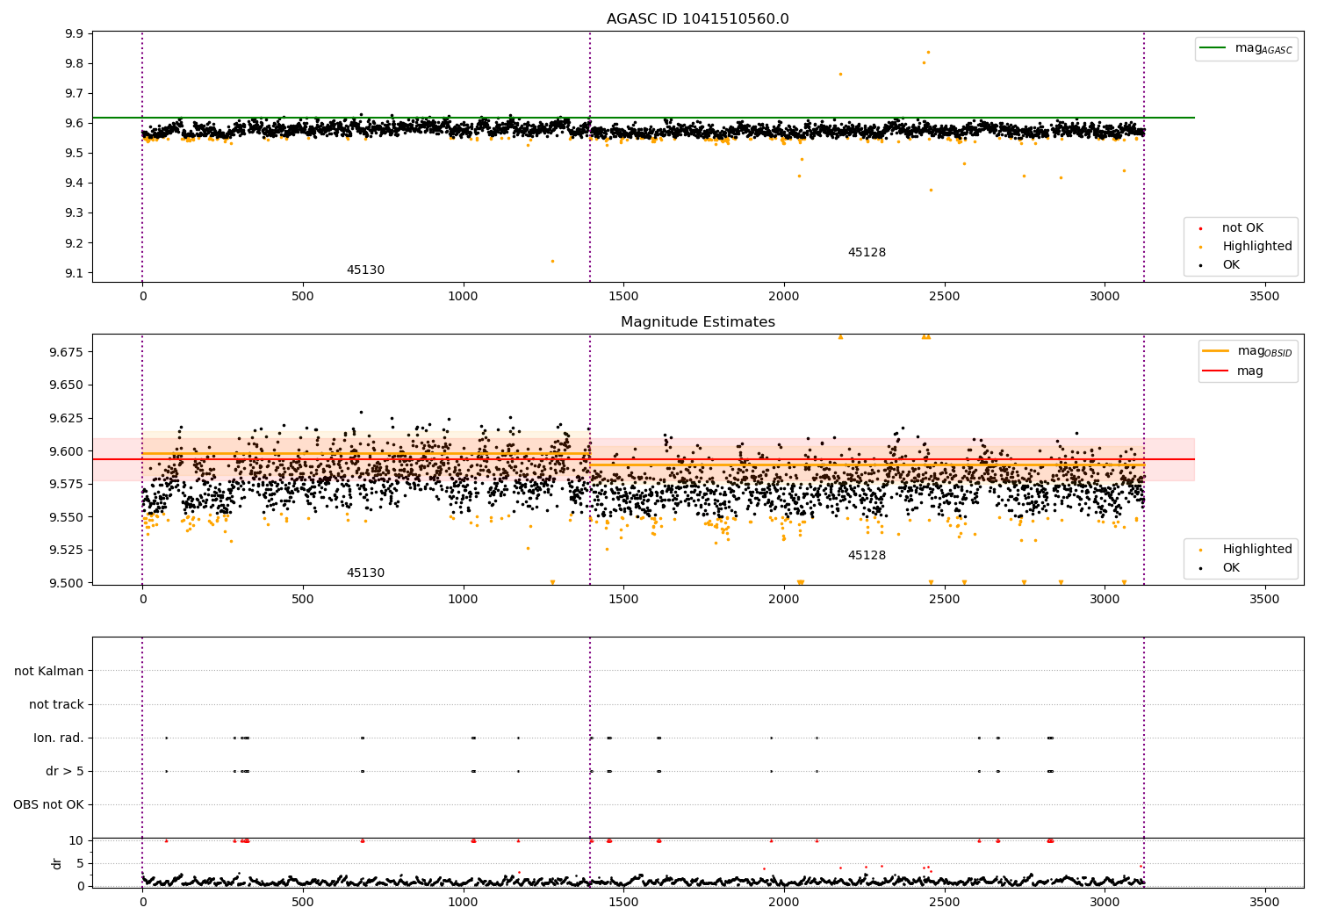Click the '9.1' y-axis tick label
Viewport: 1317px width, 922px height.
pyautogui.click(x=75, y=274)
